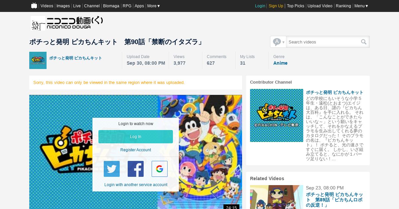
Task: Log in with the Facebook icon
Action: (x=136, y=169)
